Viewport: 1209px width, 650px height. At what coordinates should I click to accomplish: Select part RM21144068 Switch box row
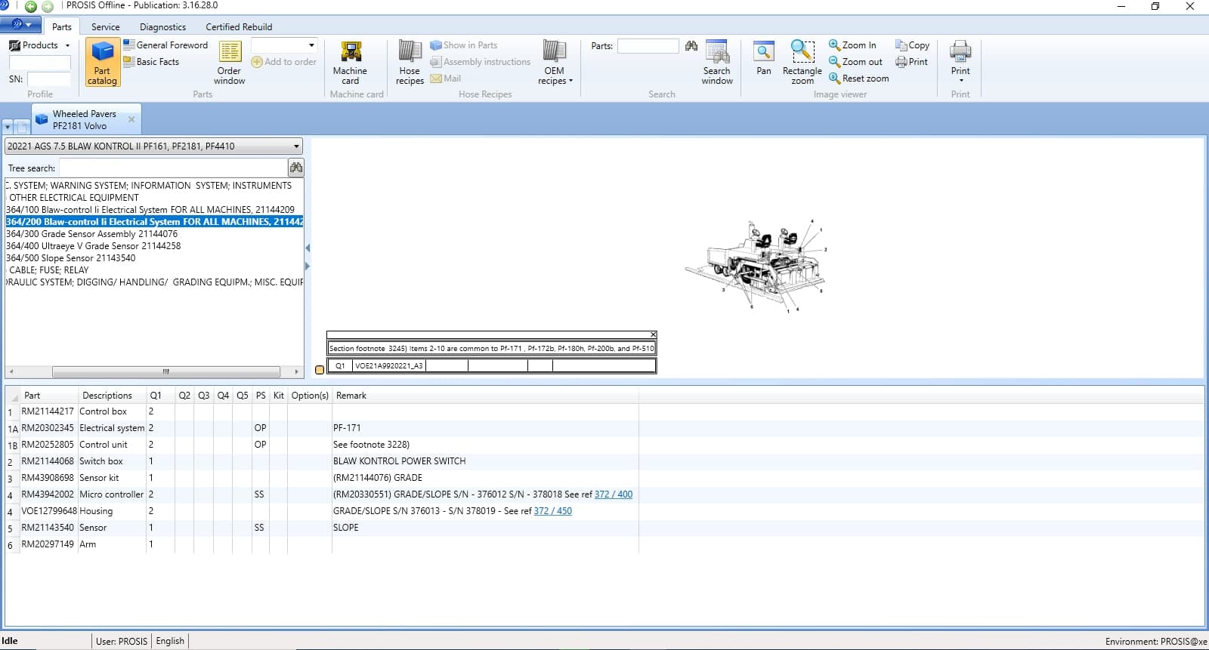(x=322, y=461)
